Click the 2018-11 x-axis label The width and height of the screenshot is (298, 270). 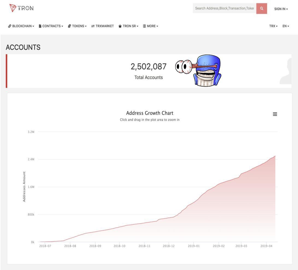(x=144, y=246)
